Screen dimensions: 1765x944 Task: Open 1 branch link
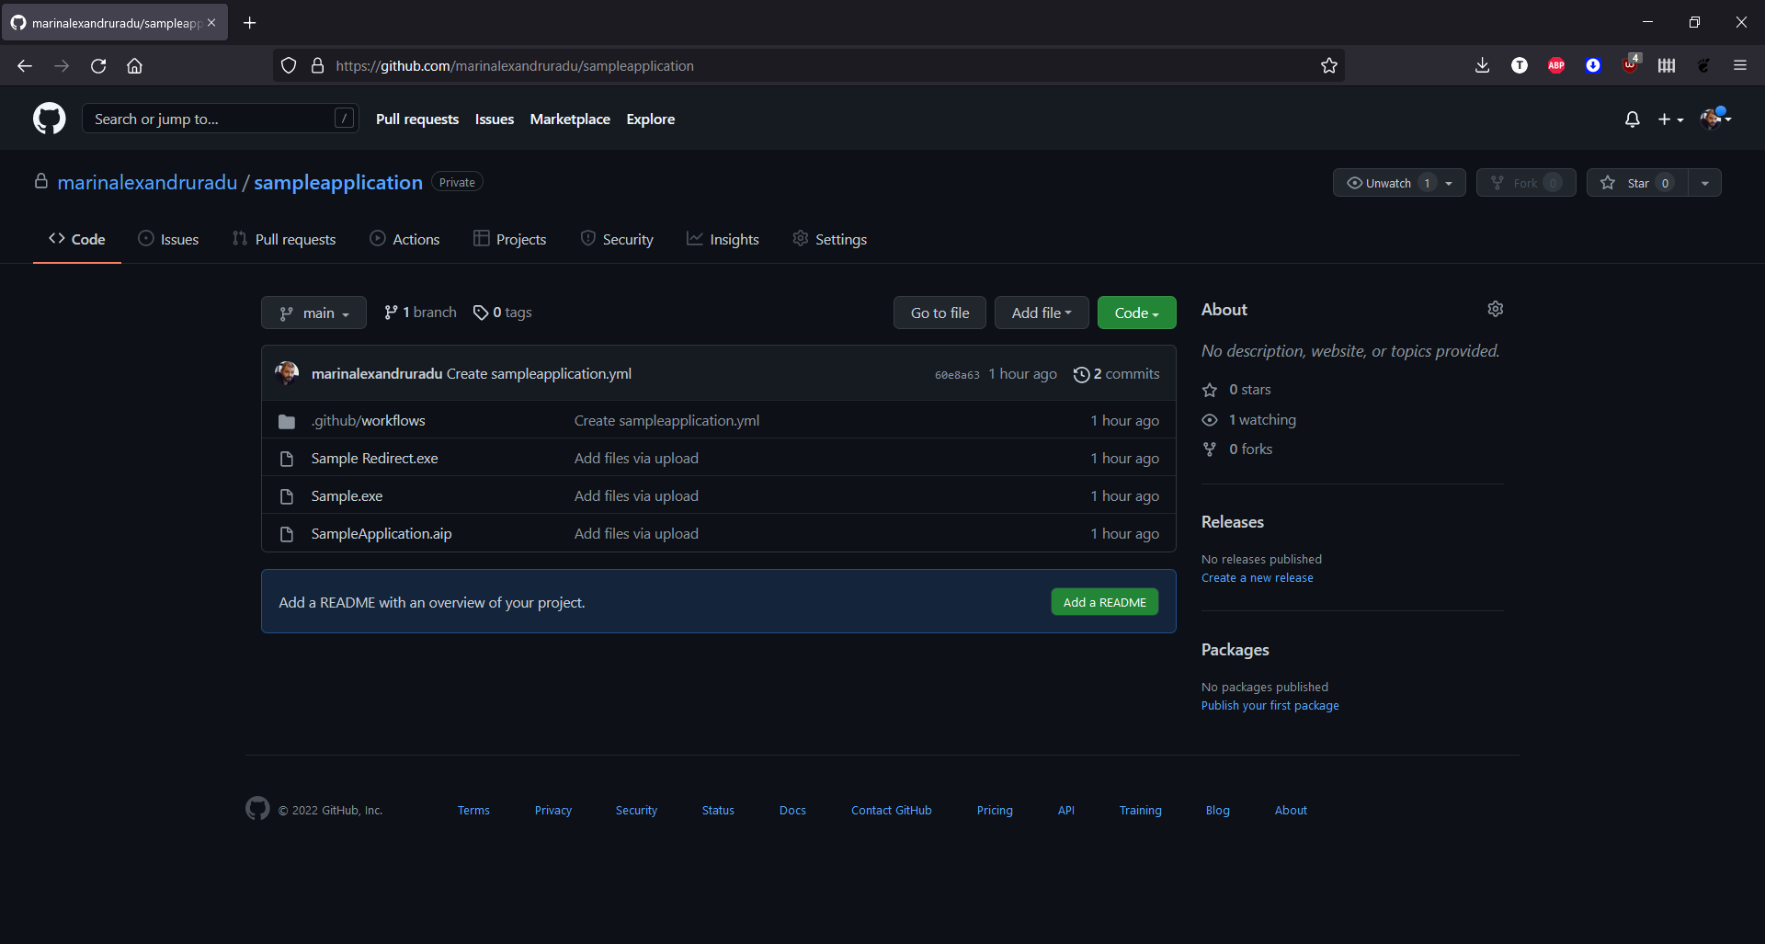tap(420, 313)
